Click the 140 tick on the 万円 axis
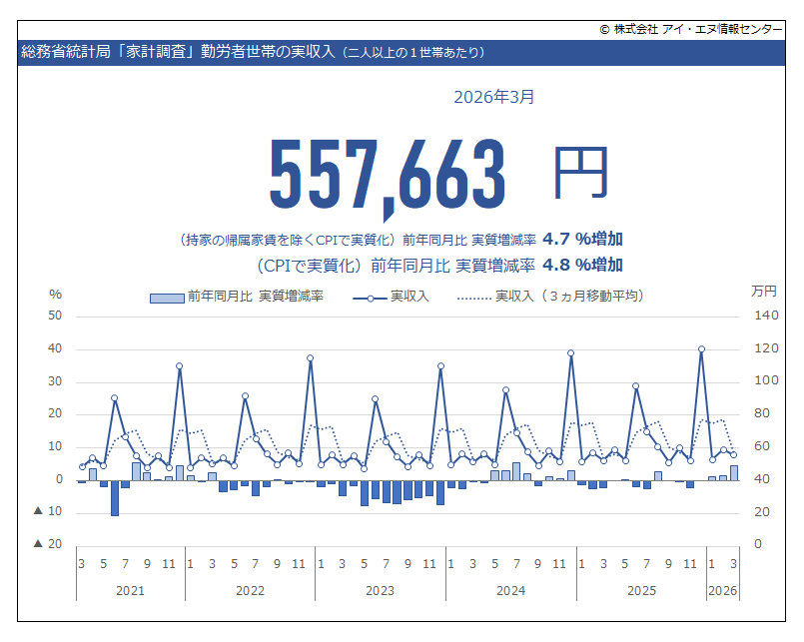Image resolution: width=804 pixels, height=642 pixels. (766, 316)
